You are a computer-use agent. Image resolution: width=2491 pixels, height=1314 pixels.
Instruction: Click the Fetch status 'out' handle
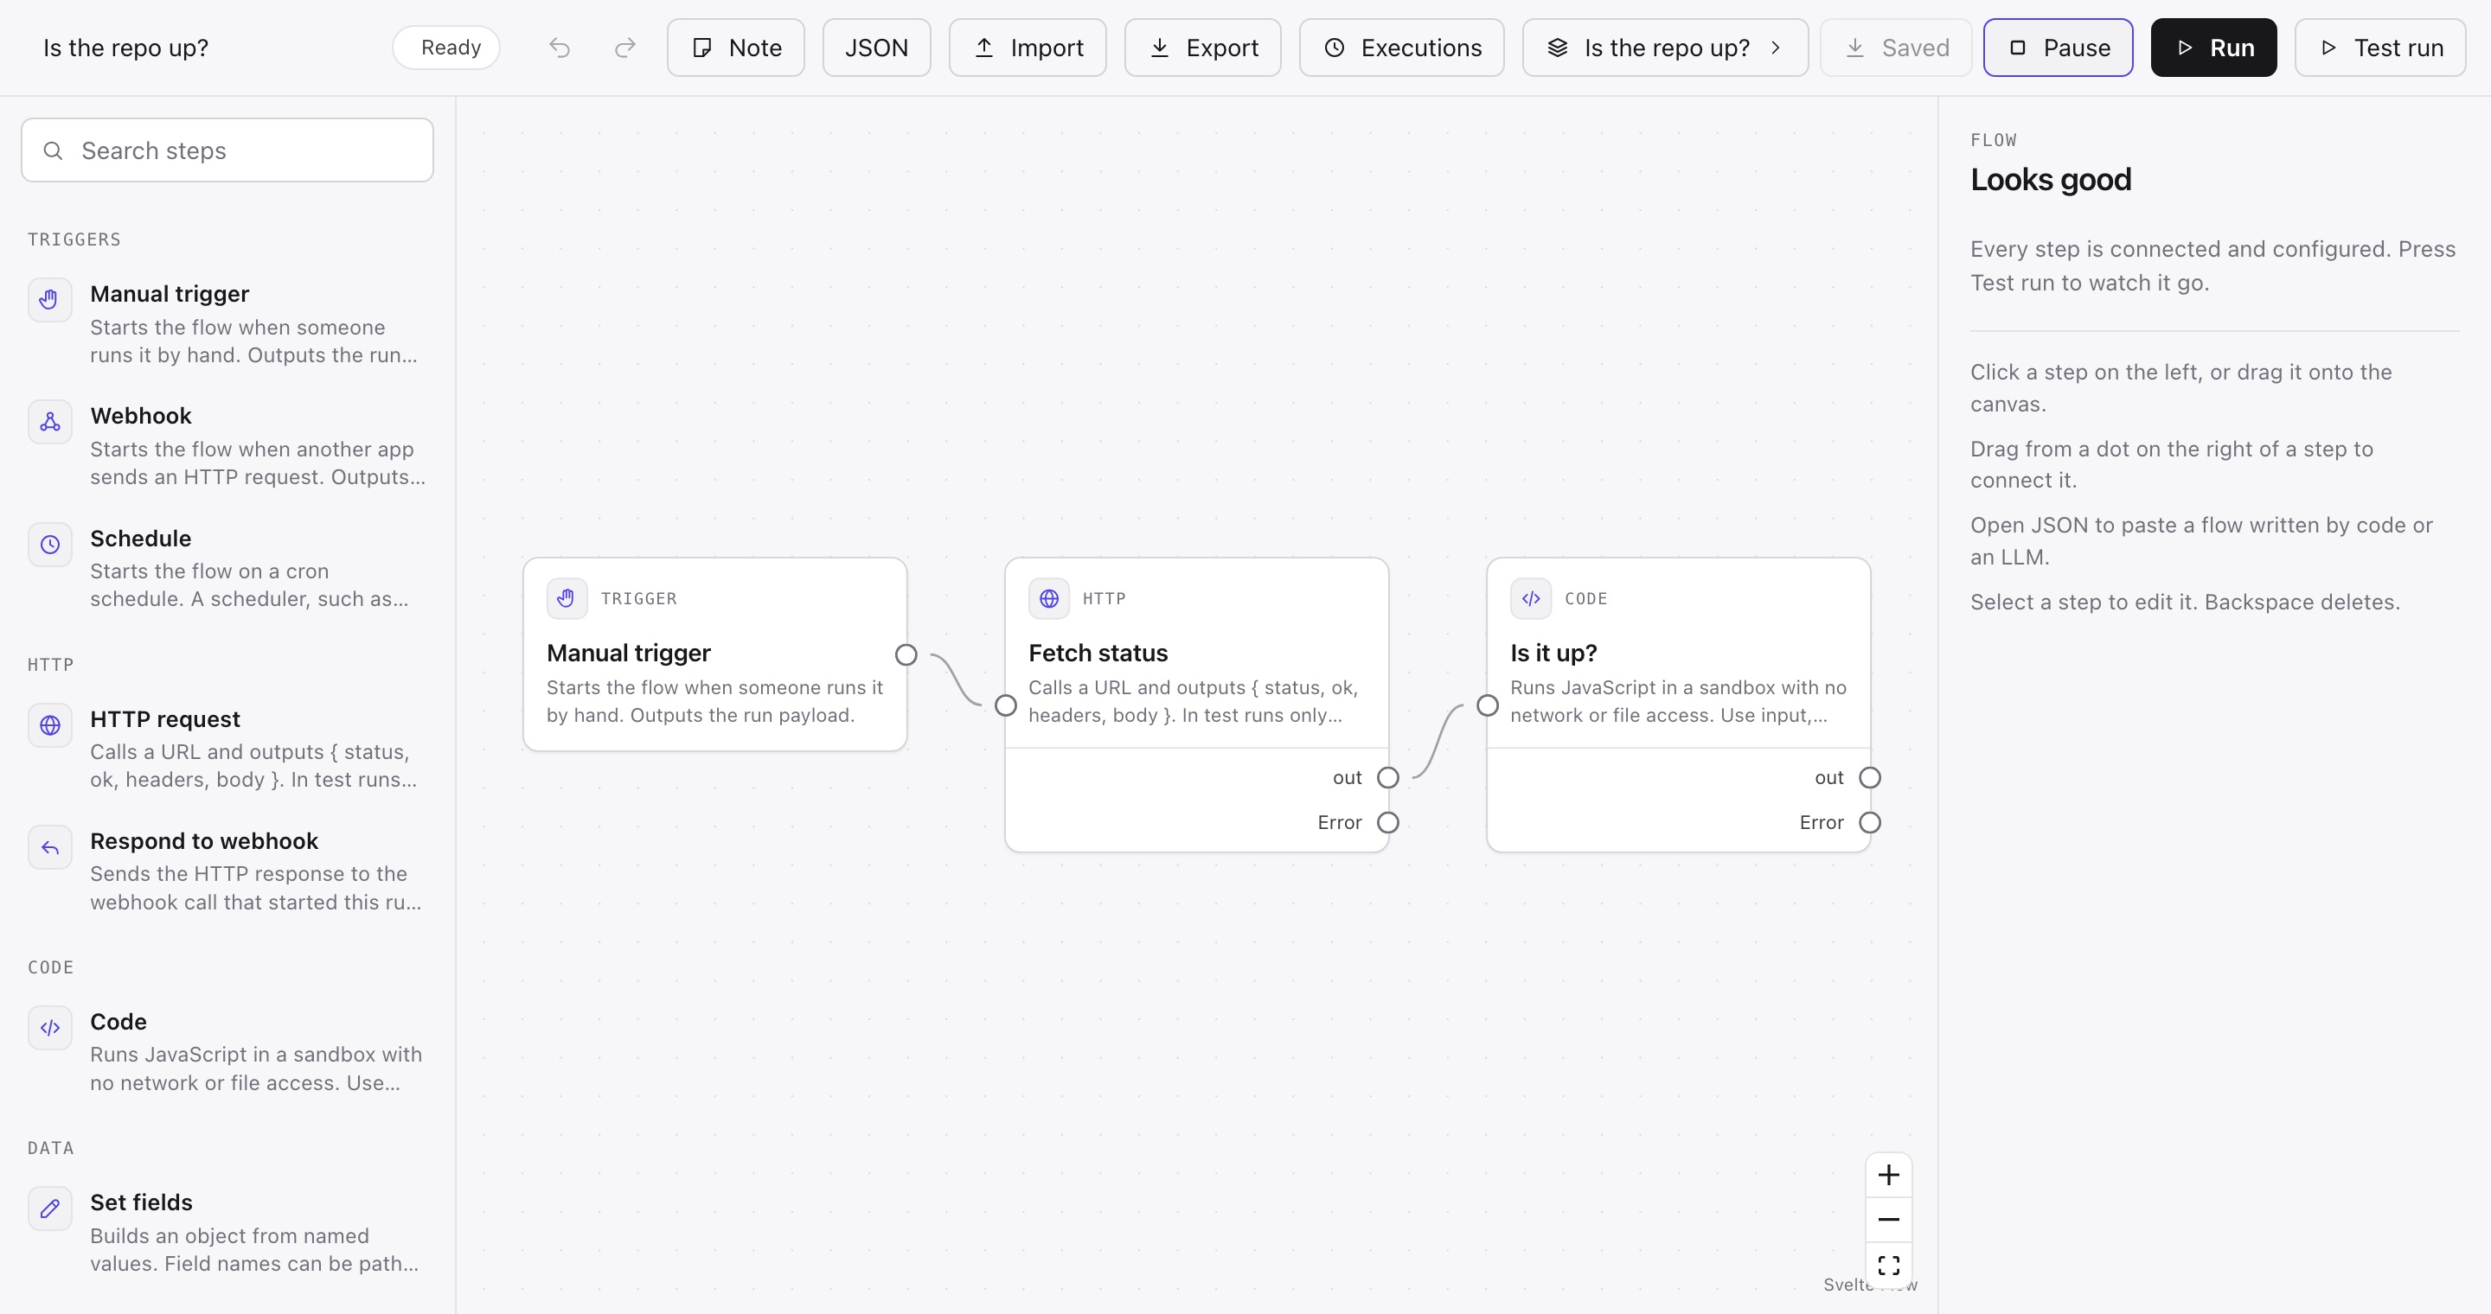coord(1387,778)
